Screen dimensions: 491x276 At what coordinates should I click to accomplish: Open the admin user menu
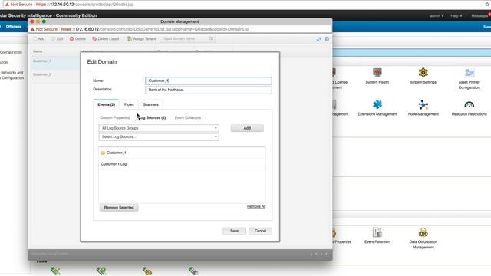pos(437,15)
